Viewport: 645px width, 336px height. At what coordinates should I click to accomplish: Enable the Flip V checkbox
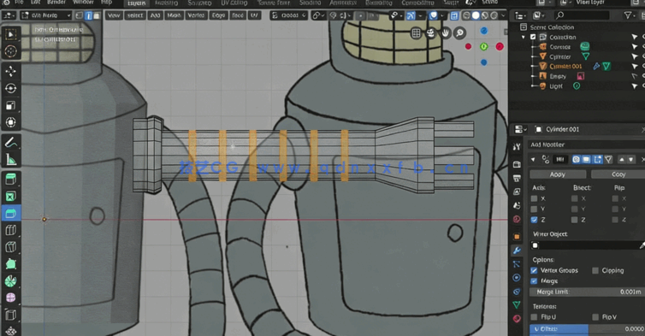(x=595, y=316)
